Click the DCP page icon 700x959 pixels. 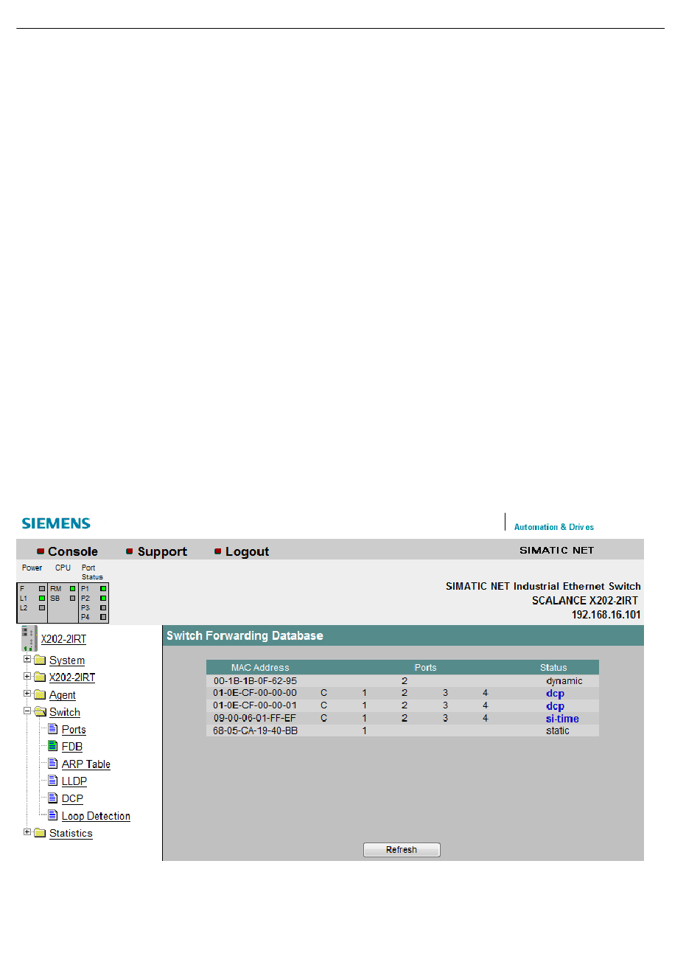pyautogui.click(x=53, y=798)
